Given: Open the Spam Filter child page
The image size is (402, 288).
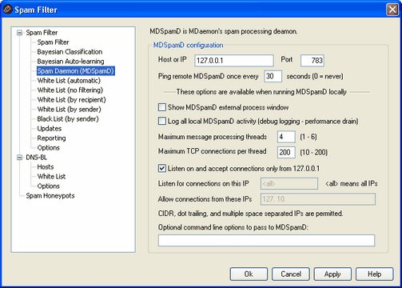Looking at the screenshot, I should pyautogui.click(x=53, y=42).
